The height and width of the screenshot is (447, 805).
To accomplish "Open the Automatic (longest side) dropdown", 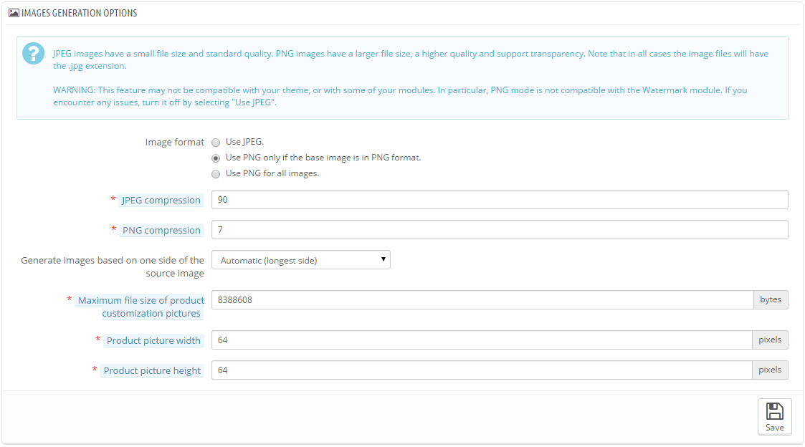I will pos(301,260).
